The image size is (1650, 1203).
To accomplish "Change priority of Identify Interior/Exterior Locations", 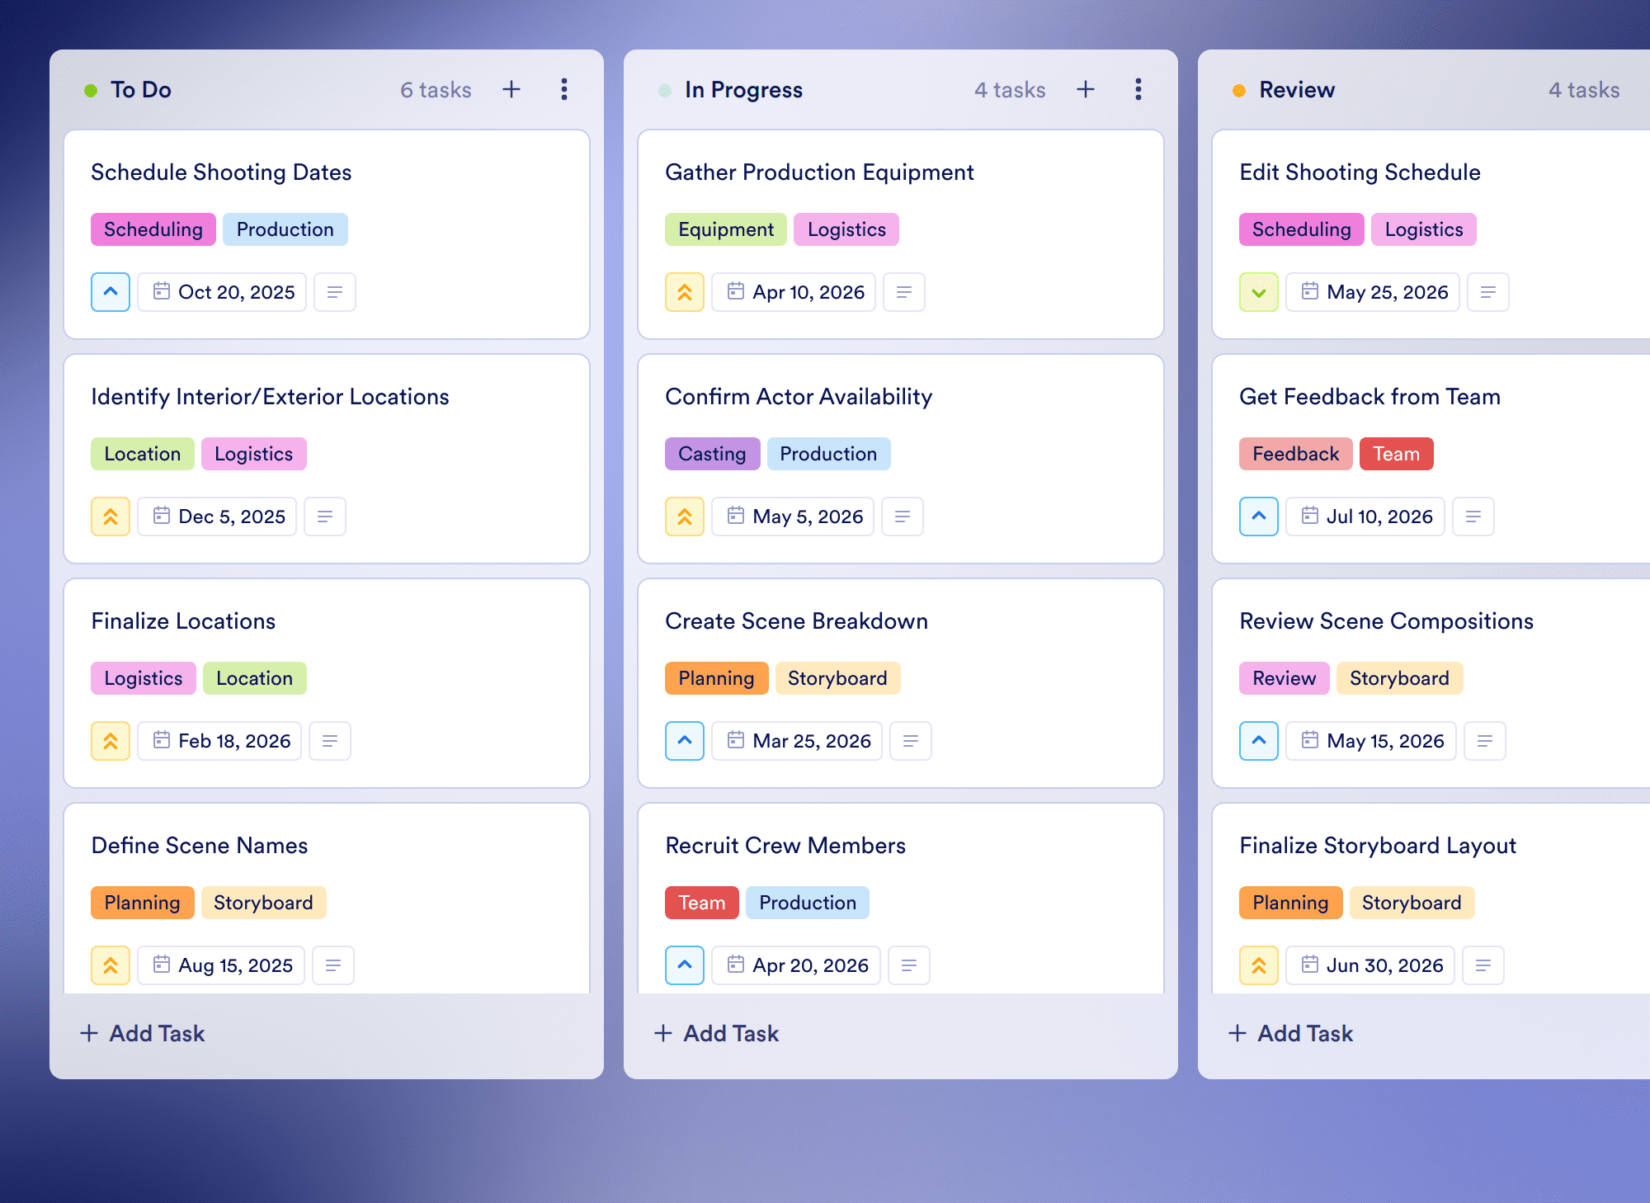I will [x=111, y=517].
